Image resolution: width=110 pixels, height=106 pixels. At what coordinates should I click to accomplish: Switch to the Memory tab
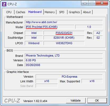click(50, 12)
